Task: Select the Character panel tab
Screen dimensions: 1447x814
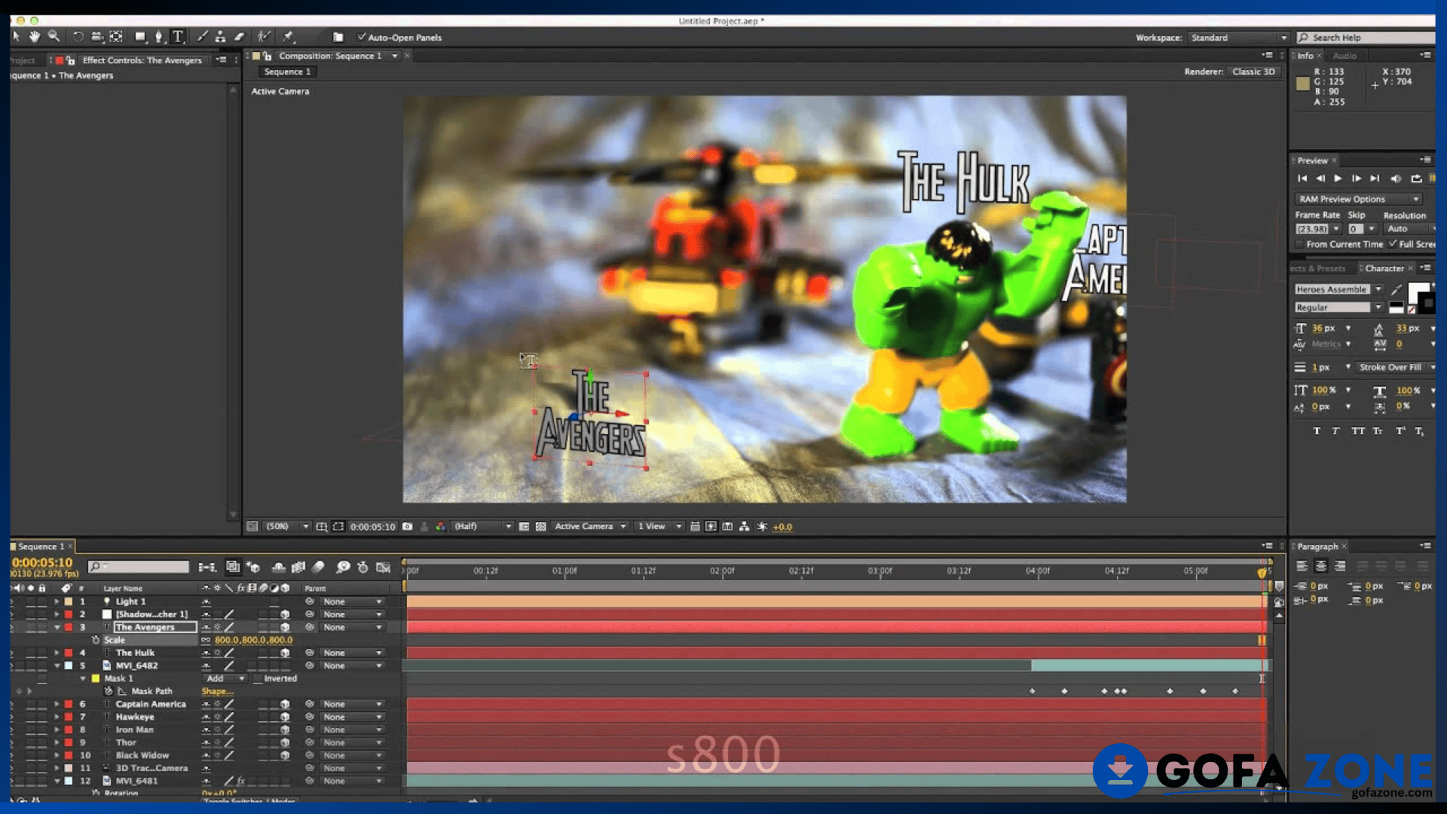Action: click(x=1384, y=268)
